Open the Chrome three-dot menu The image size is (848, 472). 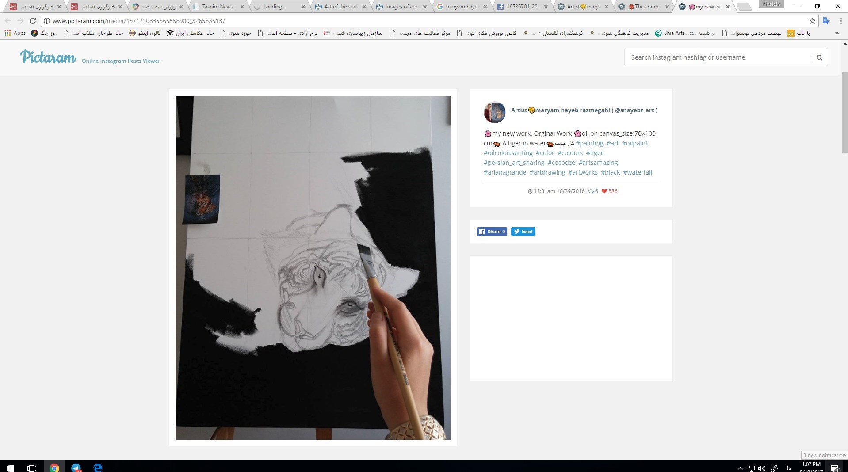pyautogui.click(x=840, y=21)
